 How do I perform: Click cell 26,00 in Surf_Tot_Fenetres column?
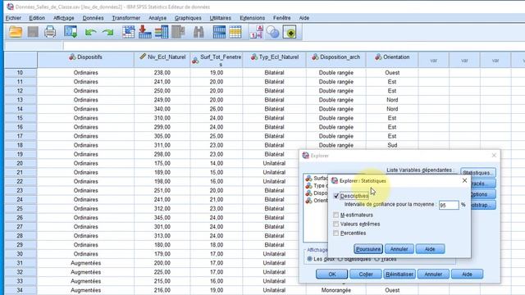click(217, 109)
